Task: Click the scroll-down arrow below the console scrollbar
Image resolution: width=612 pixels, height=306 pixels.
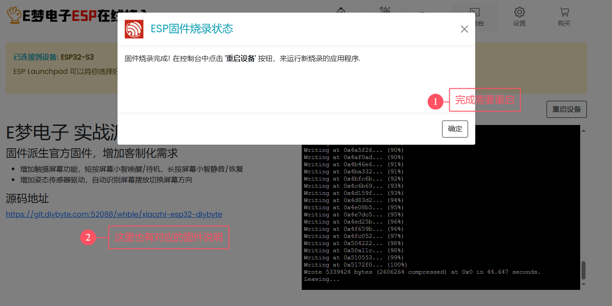Action: tap(583, 284)
